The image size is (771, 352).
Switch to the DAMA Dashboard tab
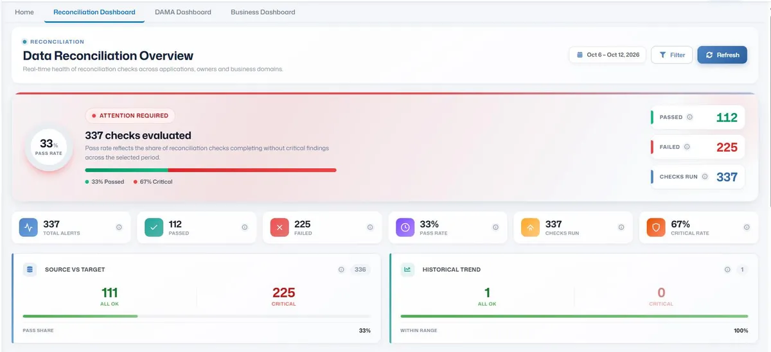(183, 12)
